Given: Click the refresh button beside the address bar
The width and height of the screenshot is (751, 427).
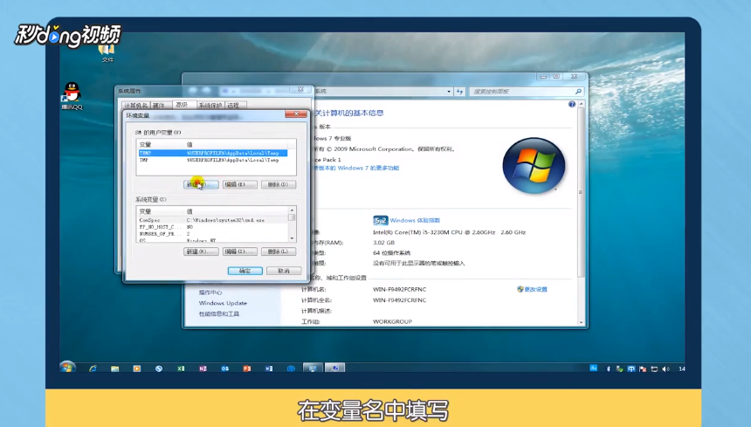Looking at the screenshot, I should tap(460, 91).
